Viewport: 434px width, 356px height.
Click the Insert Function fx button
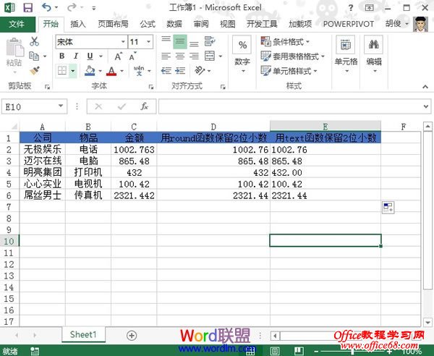[144, 106]
